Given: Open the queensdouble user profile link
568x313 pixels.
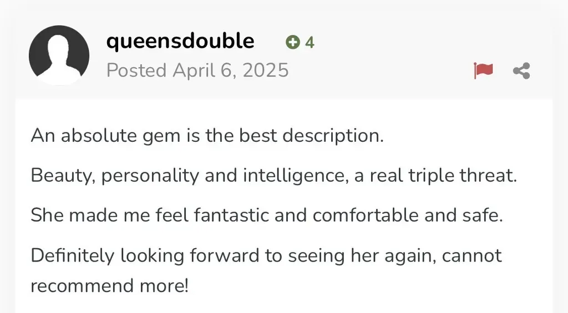Looking at the screenshot, I should pyautogui.click(x=180, y=40).
